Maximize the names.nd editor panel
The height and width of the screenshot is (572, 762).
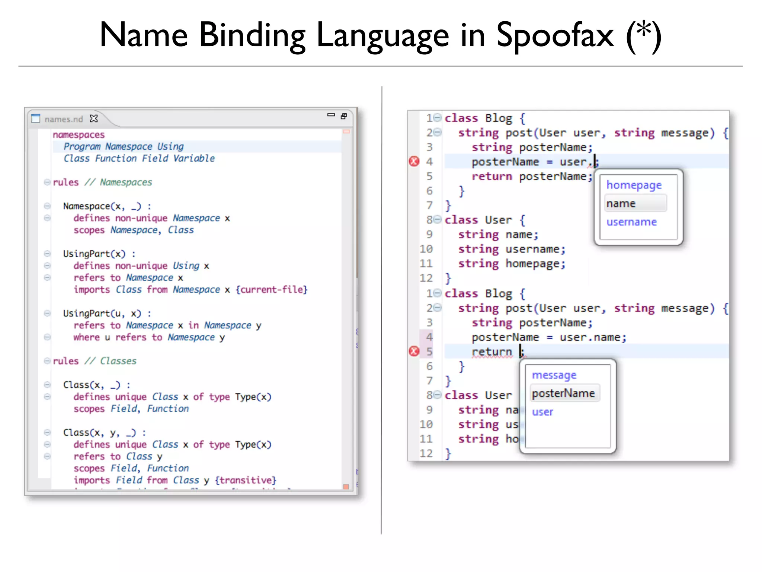click(344, 116)
